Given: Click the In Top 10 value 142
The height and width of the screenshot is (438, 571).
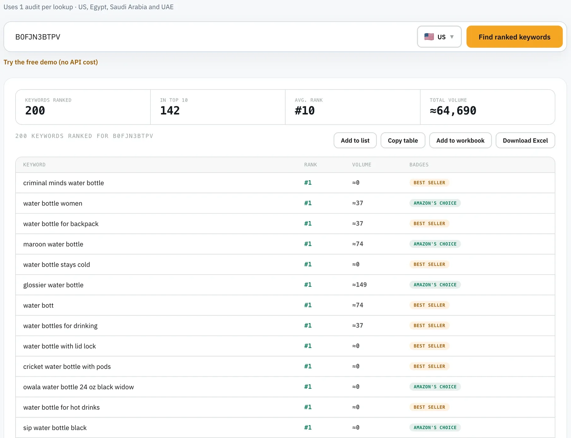Looking at the screenshot, I should pos(170,110).
